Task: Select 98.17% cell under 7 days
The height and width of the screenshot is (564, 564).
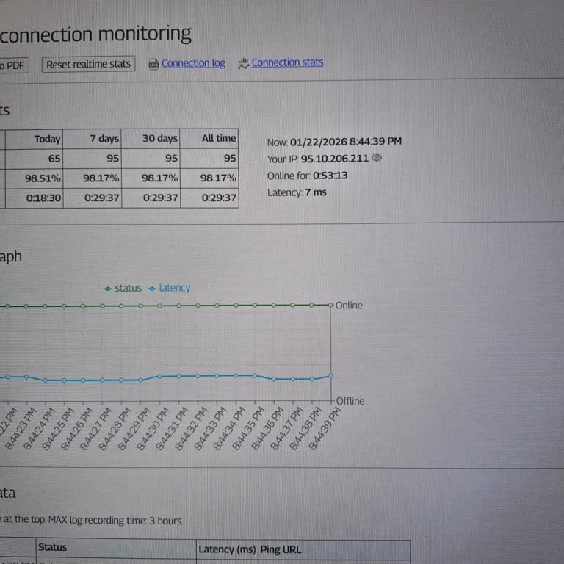Action: tap(93, 178)
